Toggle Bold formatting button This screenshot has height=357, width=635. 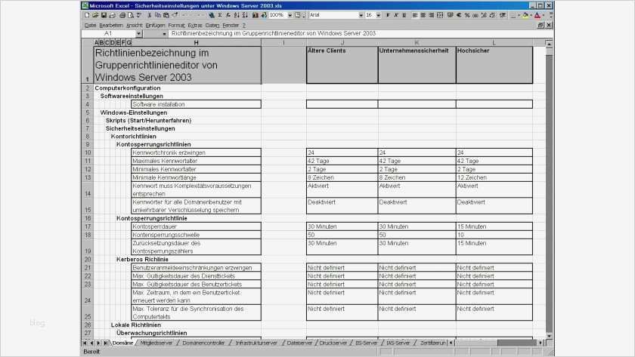pyautogui.click(x=388, y=15)
